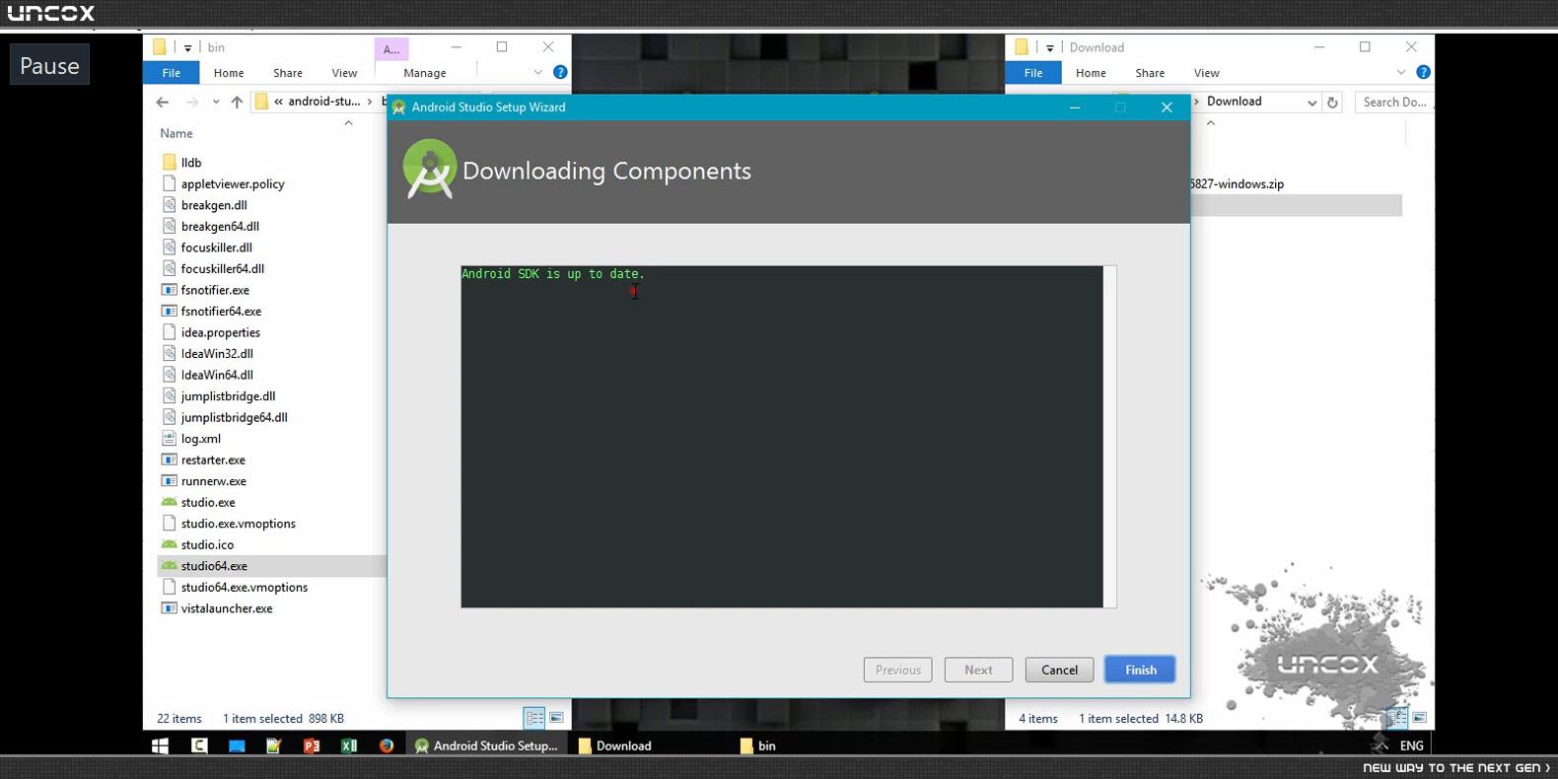Open the Share tab in bin window
Image resolution: width=1558 pixels, height=779 pixels.
click(x=288, y=73)
